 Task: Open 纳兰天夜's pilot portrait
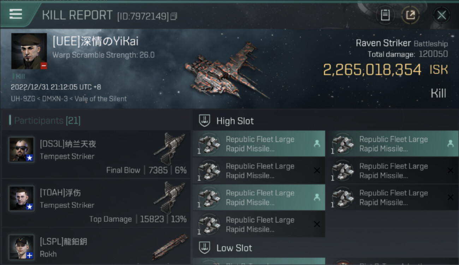coord(22,149)
